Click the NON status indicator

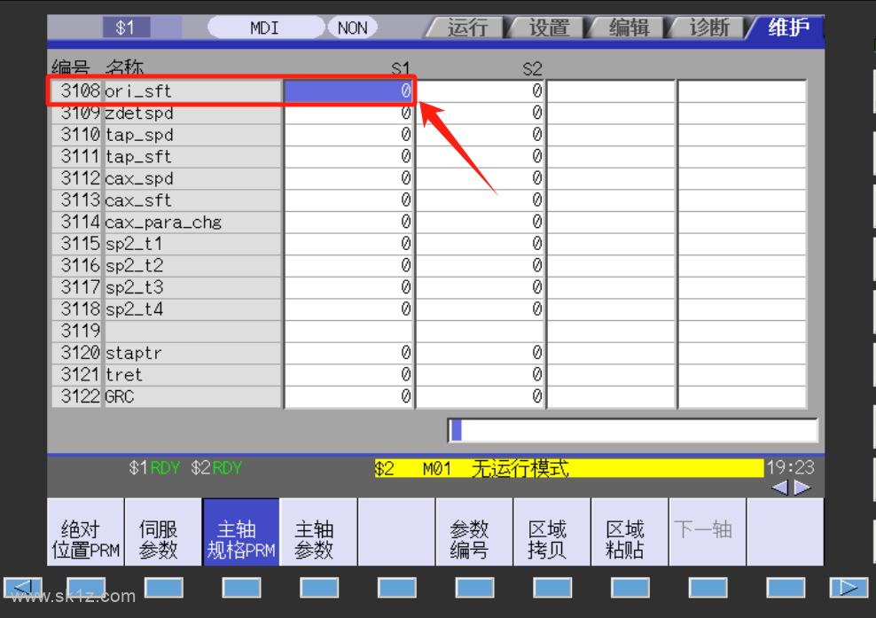(353, 27)
